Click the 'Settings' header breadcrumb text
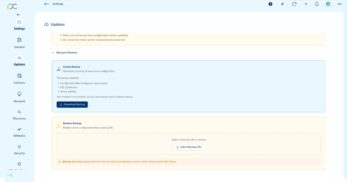 coord(58,4)
